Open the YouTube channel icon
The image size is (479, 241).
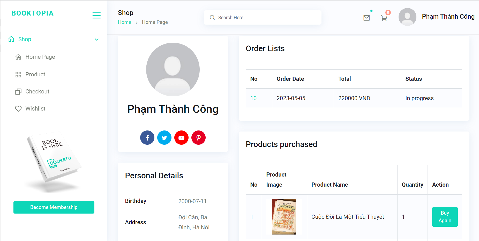point(181,137)
